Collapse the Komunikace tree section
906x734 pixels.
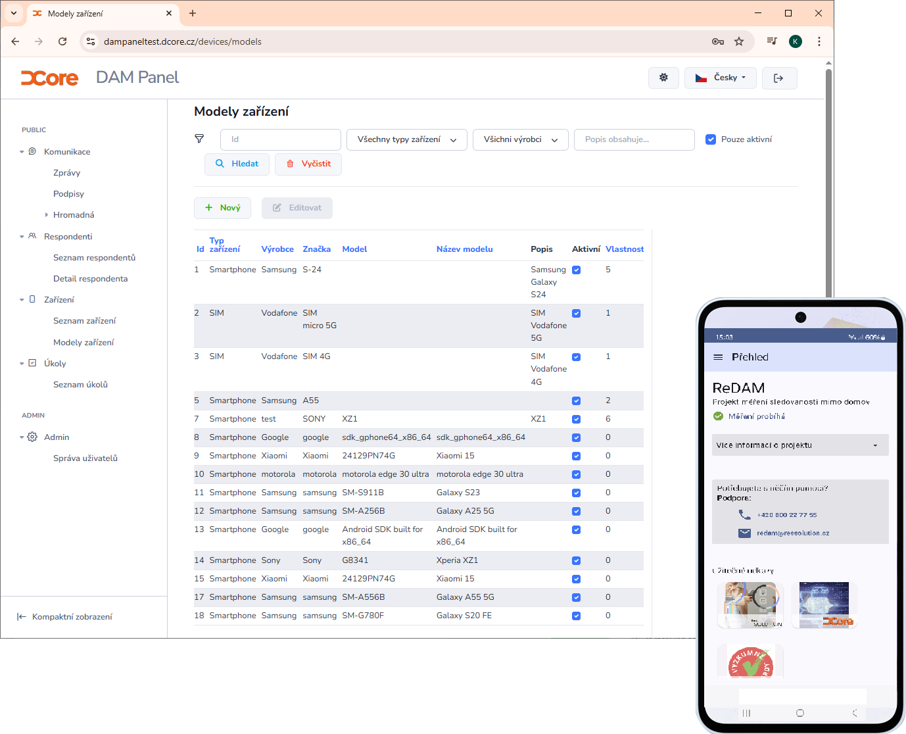point(22,152)
